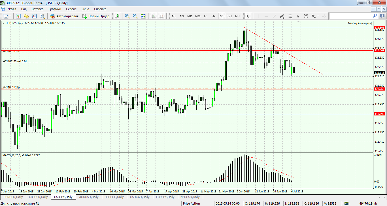This screenshot has height=206, width=387.
Task: Switch to EURUSD,Daily chart tab
Action: (13, 197)
